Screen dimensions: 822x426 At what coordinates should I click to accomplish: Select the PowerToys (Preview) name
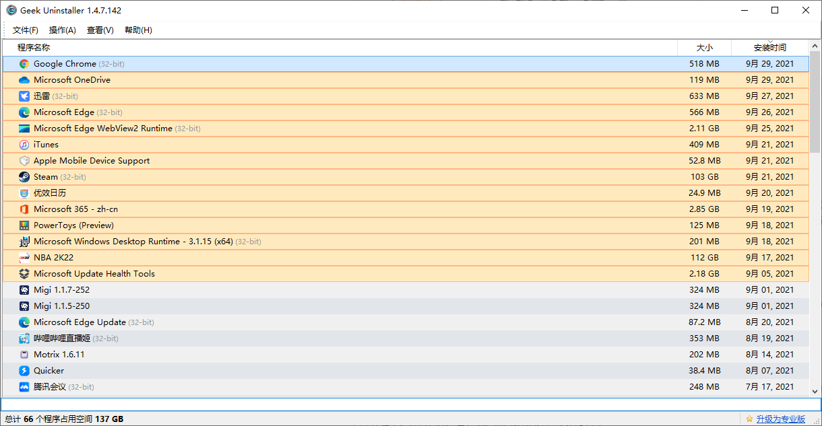(x=73, y=225)
